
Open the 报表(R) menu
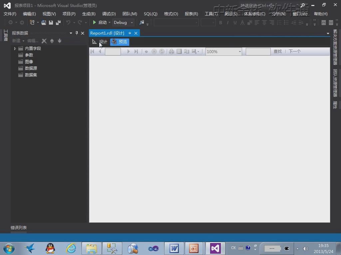coord(191,14)
